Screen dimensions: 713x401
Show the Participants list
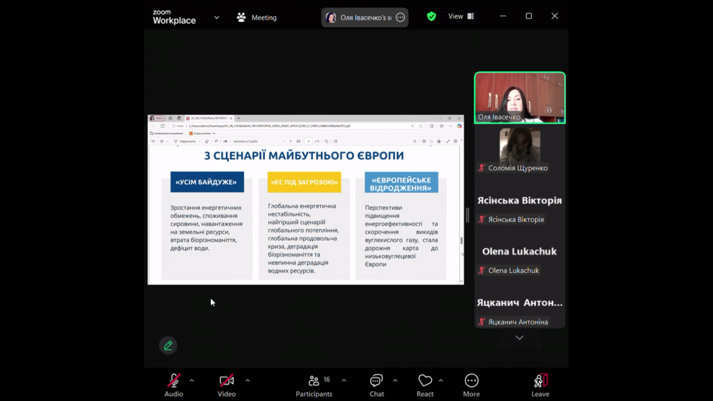(x=314, y=380)
